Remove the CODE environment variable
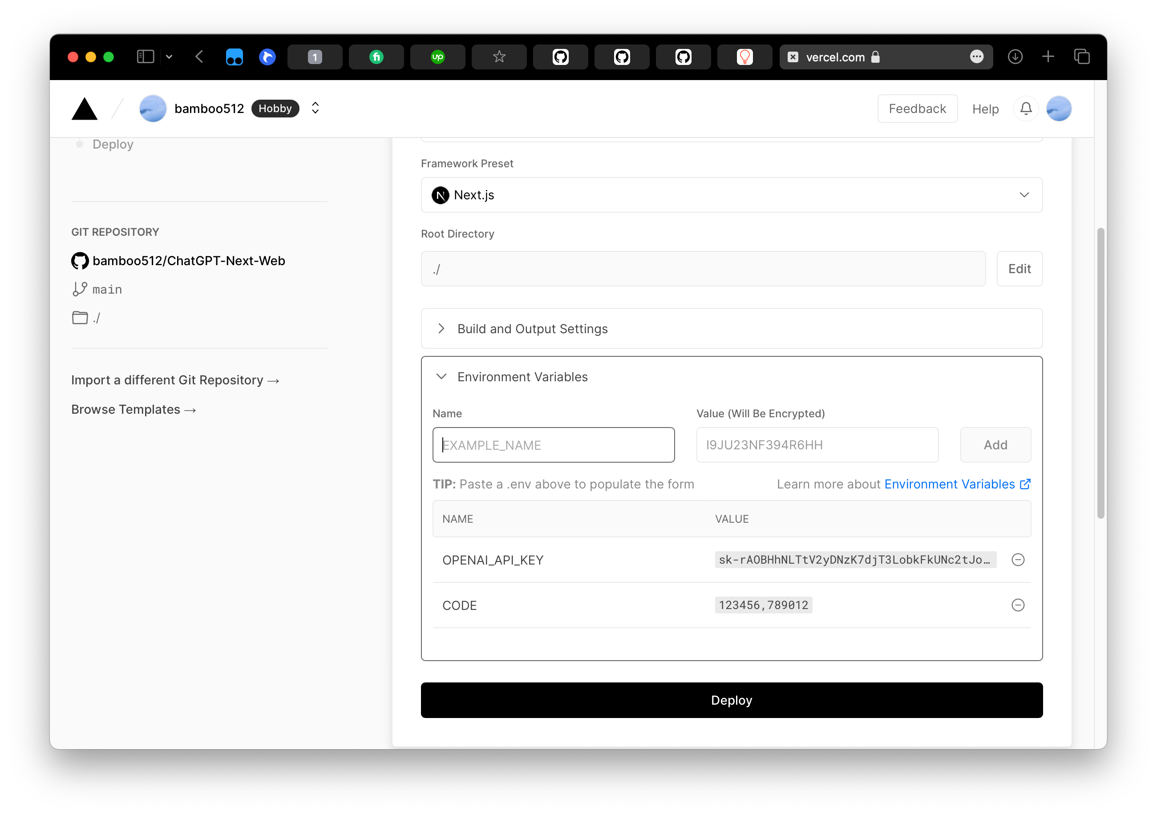Image resolution: width=1157 pixels, height=815 pixels. (1017, 605)
